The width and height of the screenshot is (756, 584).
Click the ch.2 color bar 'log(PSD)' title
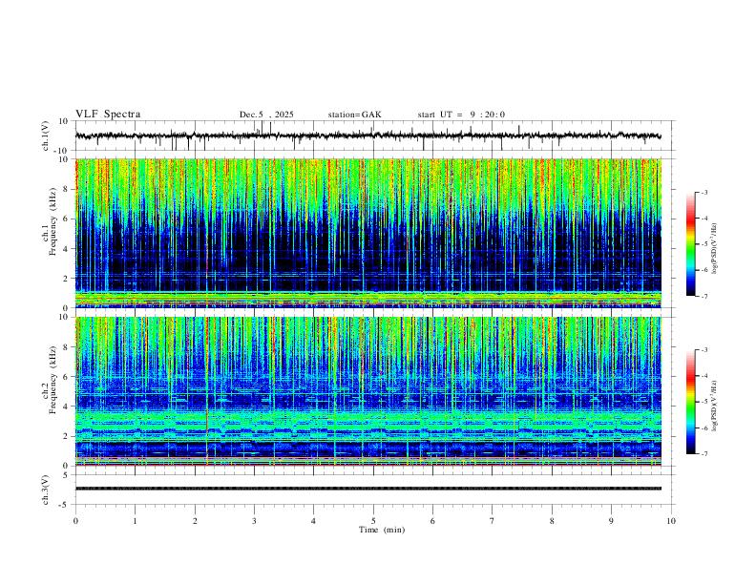(715, 406)
